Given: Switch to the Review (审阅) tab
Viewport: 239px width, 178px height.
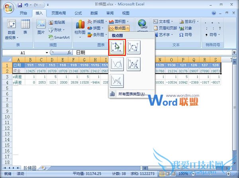Looking at the screenshot, I should (110, 13).
